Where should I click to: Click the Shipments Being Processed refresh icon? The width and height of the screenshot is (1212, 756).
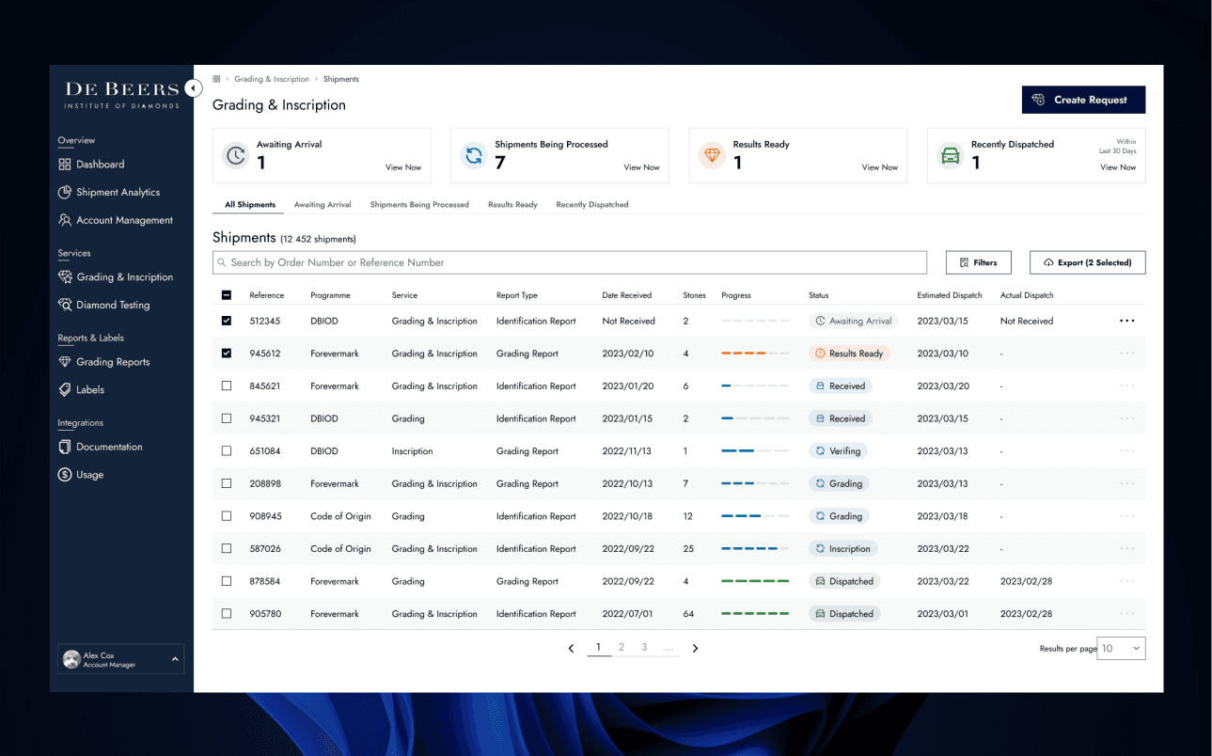(x=474, y=155)
